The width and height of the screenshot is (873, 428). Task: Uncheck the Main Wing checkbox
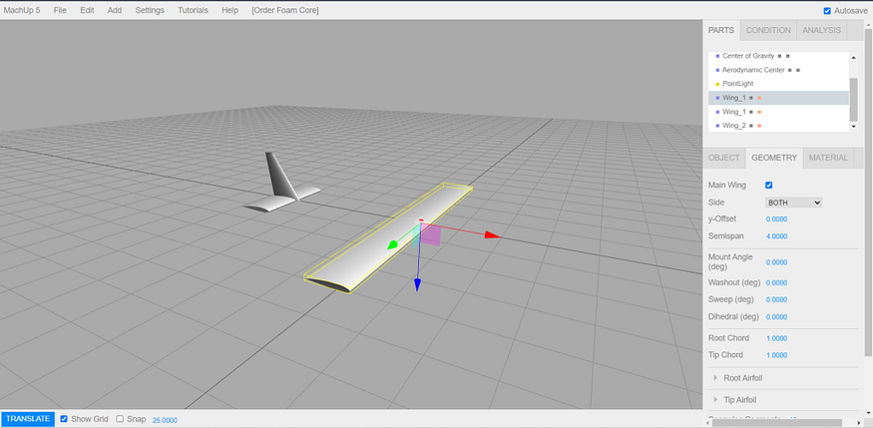(769, 185)
